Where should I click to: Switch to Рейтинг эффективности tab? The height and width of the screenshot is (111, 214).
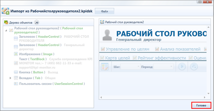162,58
